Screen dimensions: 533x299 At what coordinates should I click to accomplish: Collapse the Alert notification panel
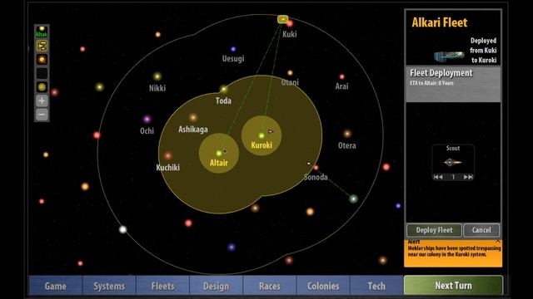point(498,242)
